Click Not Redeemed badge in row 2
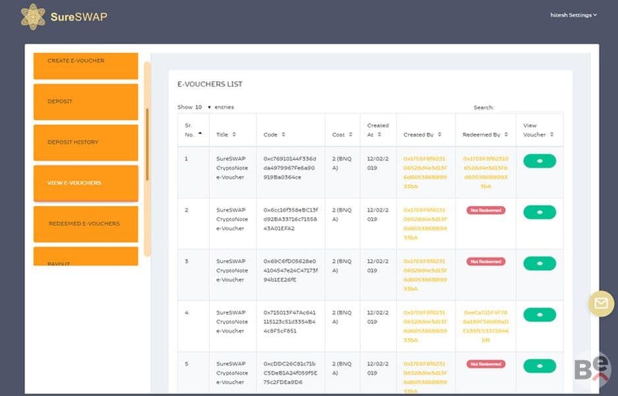The width and height of the screenshot is (618, 396). coord(485,211)
